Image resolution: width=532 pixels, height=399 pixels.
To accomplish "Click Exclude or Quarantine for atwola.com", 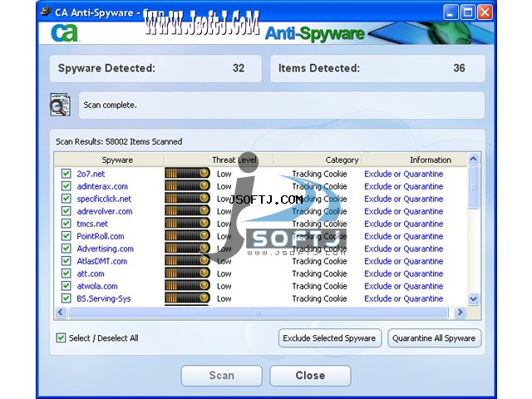I will (x=404, y=286).
